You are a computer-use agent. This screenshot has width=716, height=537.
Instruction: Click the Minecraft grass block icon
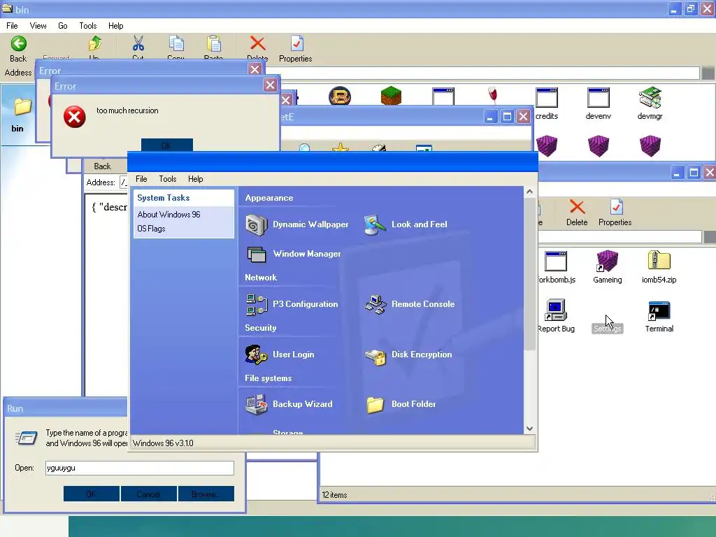[x=391, y=96]
